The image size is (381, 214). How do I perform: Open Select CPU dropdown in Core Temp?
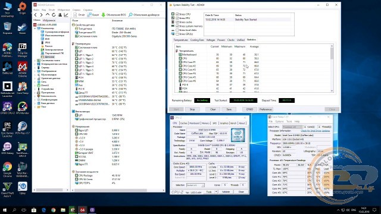(292, 127)
